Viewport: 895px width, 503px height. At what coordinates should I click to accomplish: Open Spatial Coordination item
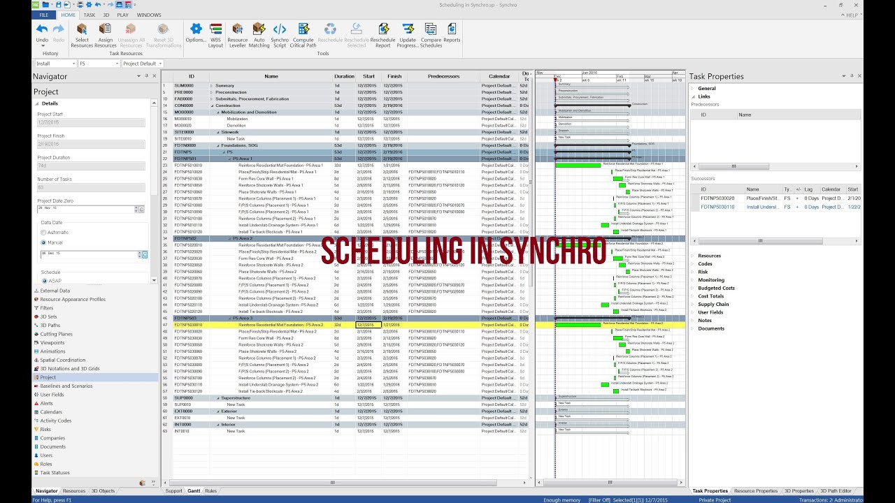click(x=63, y=360)
